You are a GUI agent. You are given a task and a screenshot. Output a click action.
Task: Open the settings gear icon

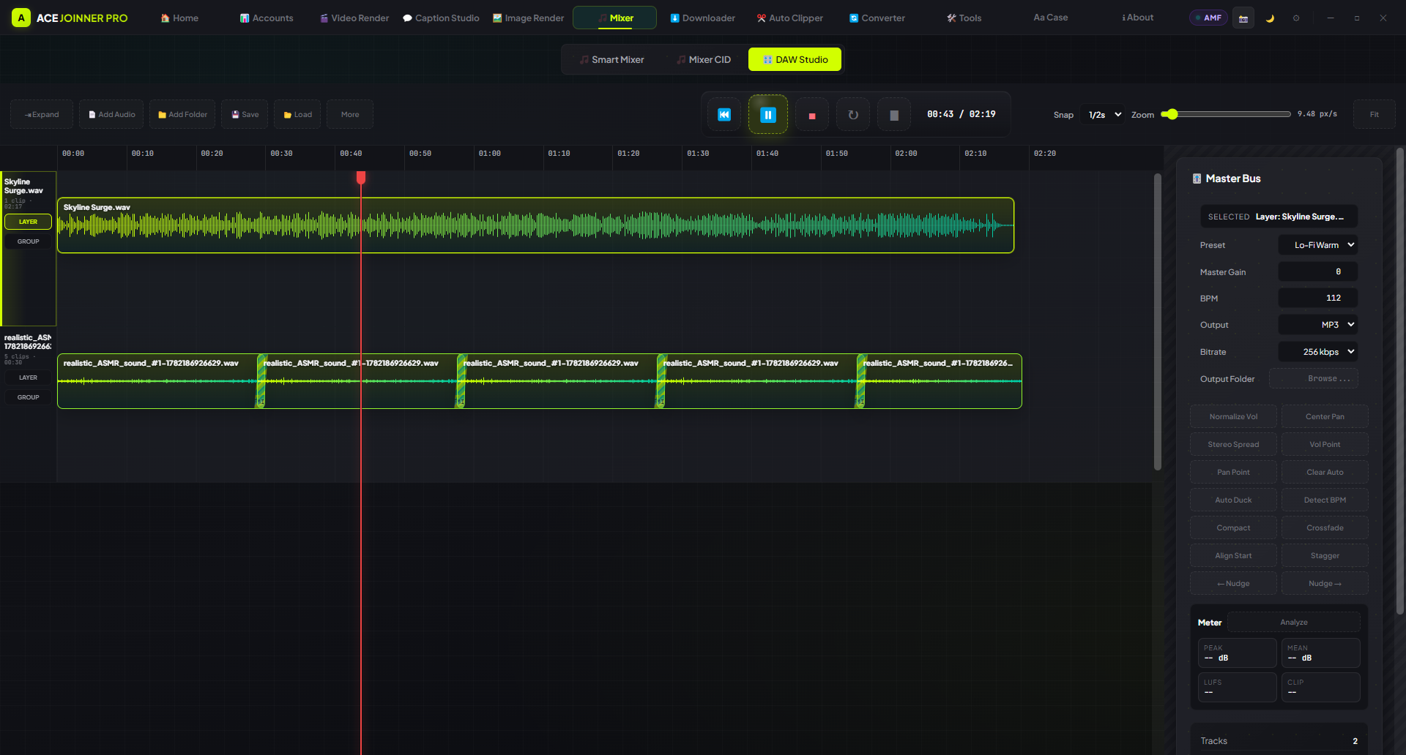tap(1296, 18)
